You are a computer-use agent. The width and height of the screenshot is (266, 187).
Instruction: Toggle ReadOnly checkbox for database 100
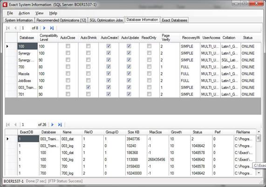[149, 46]
